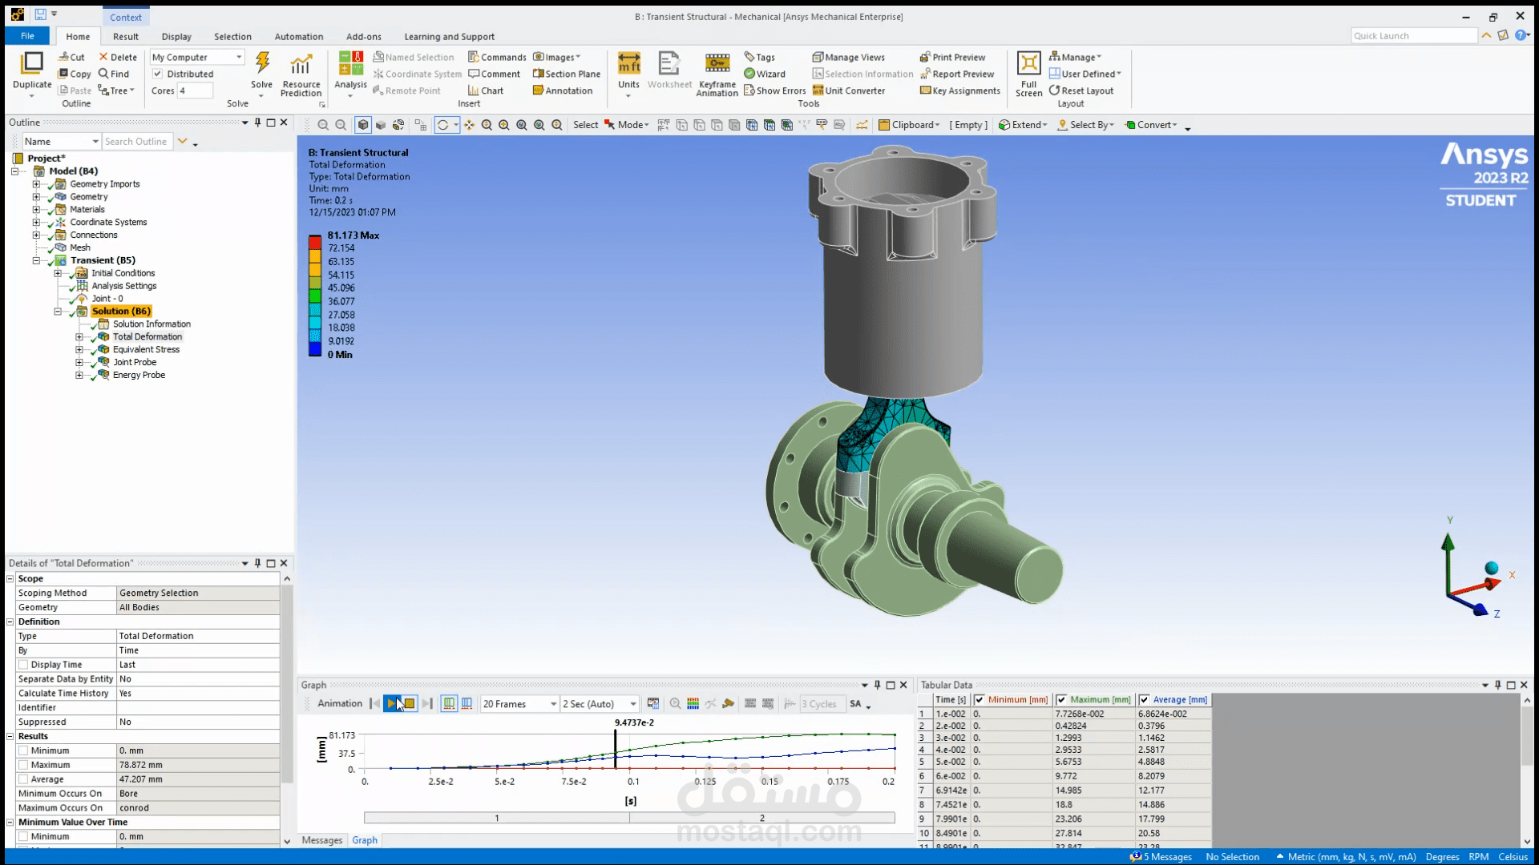
Task: Open Keyframe Animation tool
Action: pos(717,74)
